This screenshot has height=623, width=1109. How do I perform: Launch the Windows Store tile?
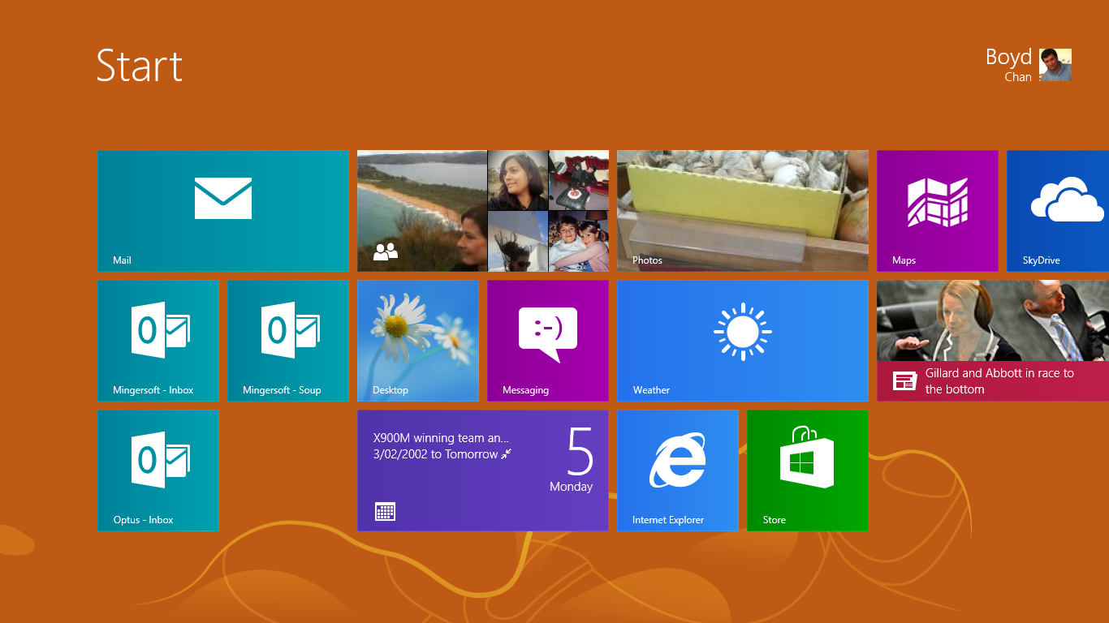807,470
